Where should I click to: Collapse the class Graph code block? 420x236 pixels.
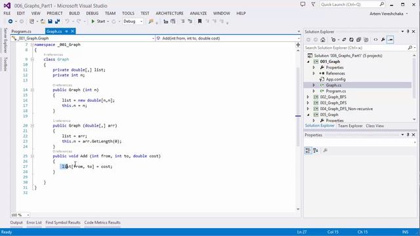pyautogui.click(x=32, y=60)
